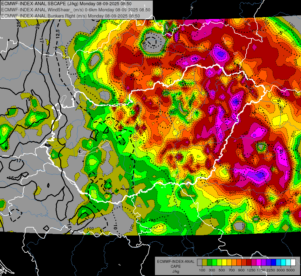The height and width of the screenshot is (276, 301).
Task: Select the pure blue legend swatch
Action: tap(274, 263)
